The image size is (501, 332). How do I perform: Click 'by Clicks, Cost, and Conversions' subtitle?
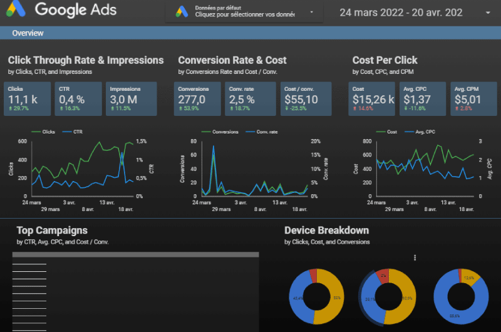(x=327, y=242)
